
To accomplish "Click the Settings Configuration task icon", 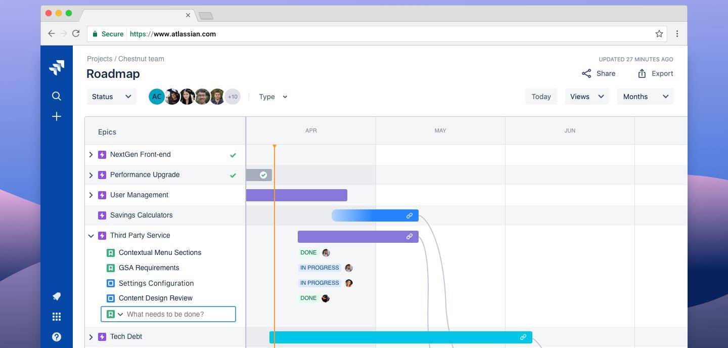I will [x=111, y=283].
